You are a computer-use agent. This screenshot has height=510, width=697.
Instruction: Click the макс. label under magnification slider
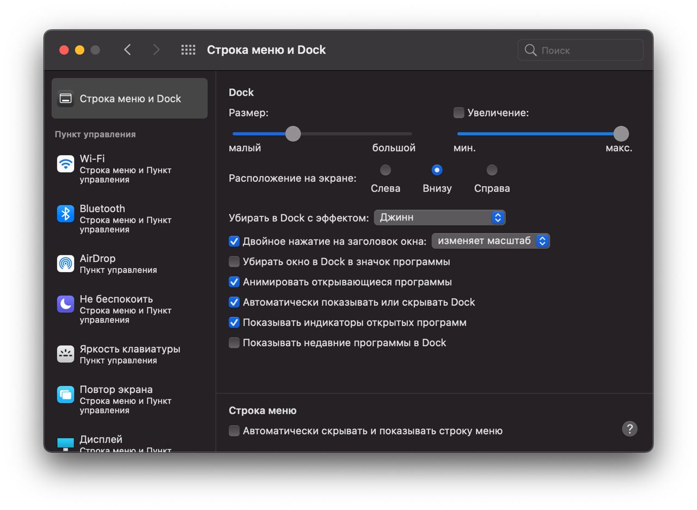pyautogui.click(x=619, y=148)
